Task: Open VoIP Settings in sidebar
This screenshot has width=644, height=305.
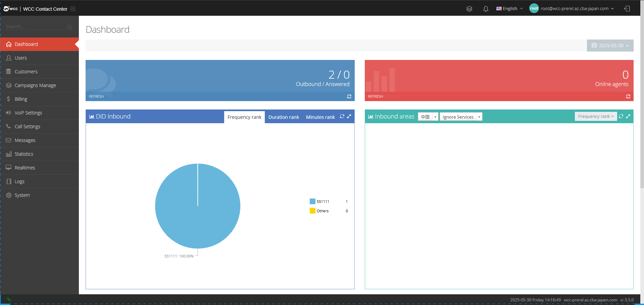Action: [x=40, y=113]
